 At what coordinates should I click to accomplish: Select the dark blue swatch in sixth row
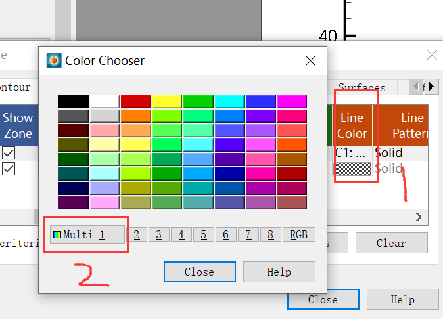click(229, 174)
